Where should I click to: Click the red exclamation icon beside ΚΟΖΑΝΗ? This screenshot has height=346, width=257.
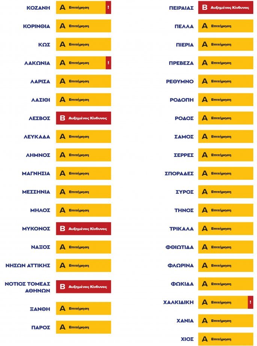pos(108,8)
